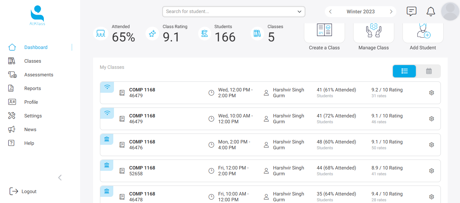This screenshot has height=203, width=460.
Task: Collapse the left sidebar
Action: click(60, 177)
